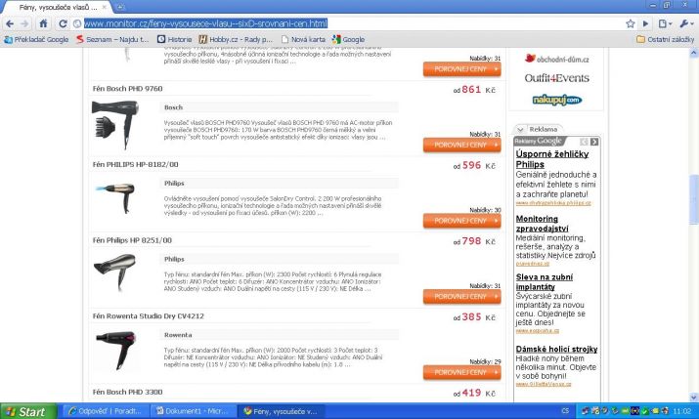Open Outfit4Events shop logo
699x419 pixels.
[x=557, y=78]
